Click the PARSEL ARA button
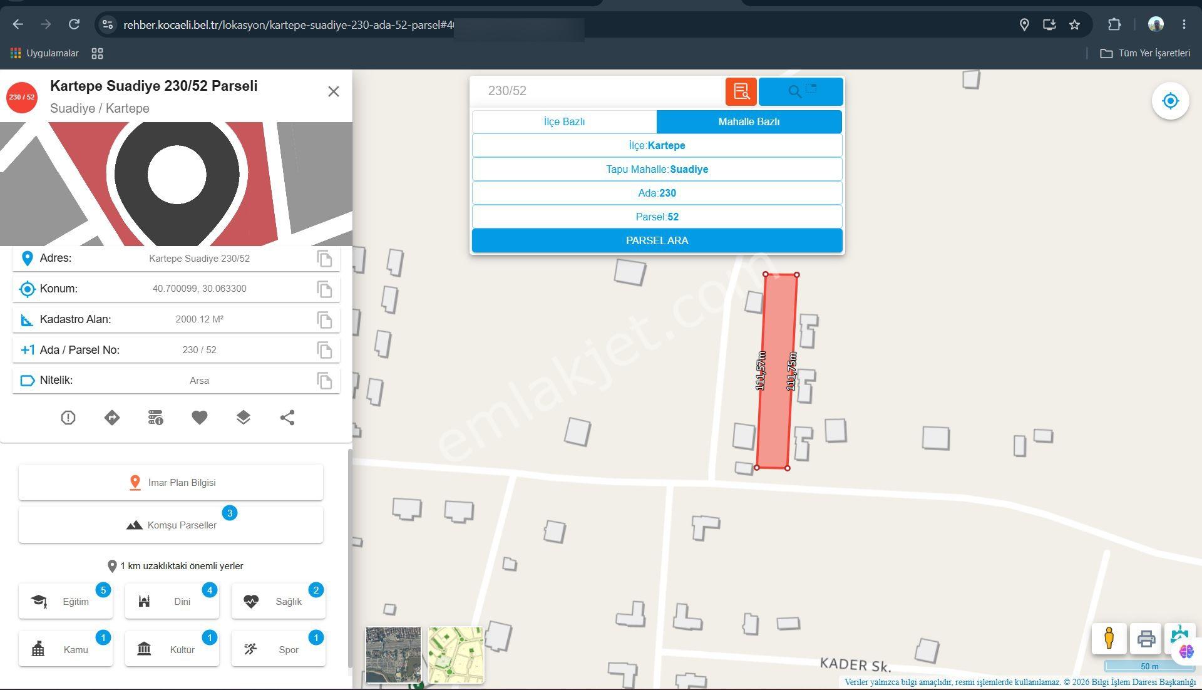This screenshot has width=1202, height=690. pos(657,241)
